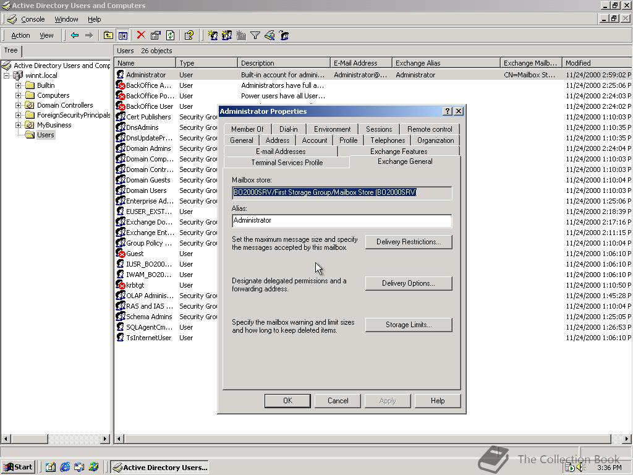Viewport: 633px width, 475px height.
Task: Open Properties via the toolbar icon
Action: click(155, 35)
